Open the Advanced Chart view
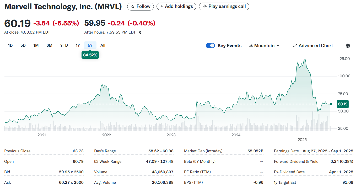361x189 pixels. pyautogui.click(x=313, y=46)
